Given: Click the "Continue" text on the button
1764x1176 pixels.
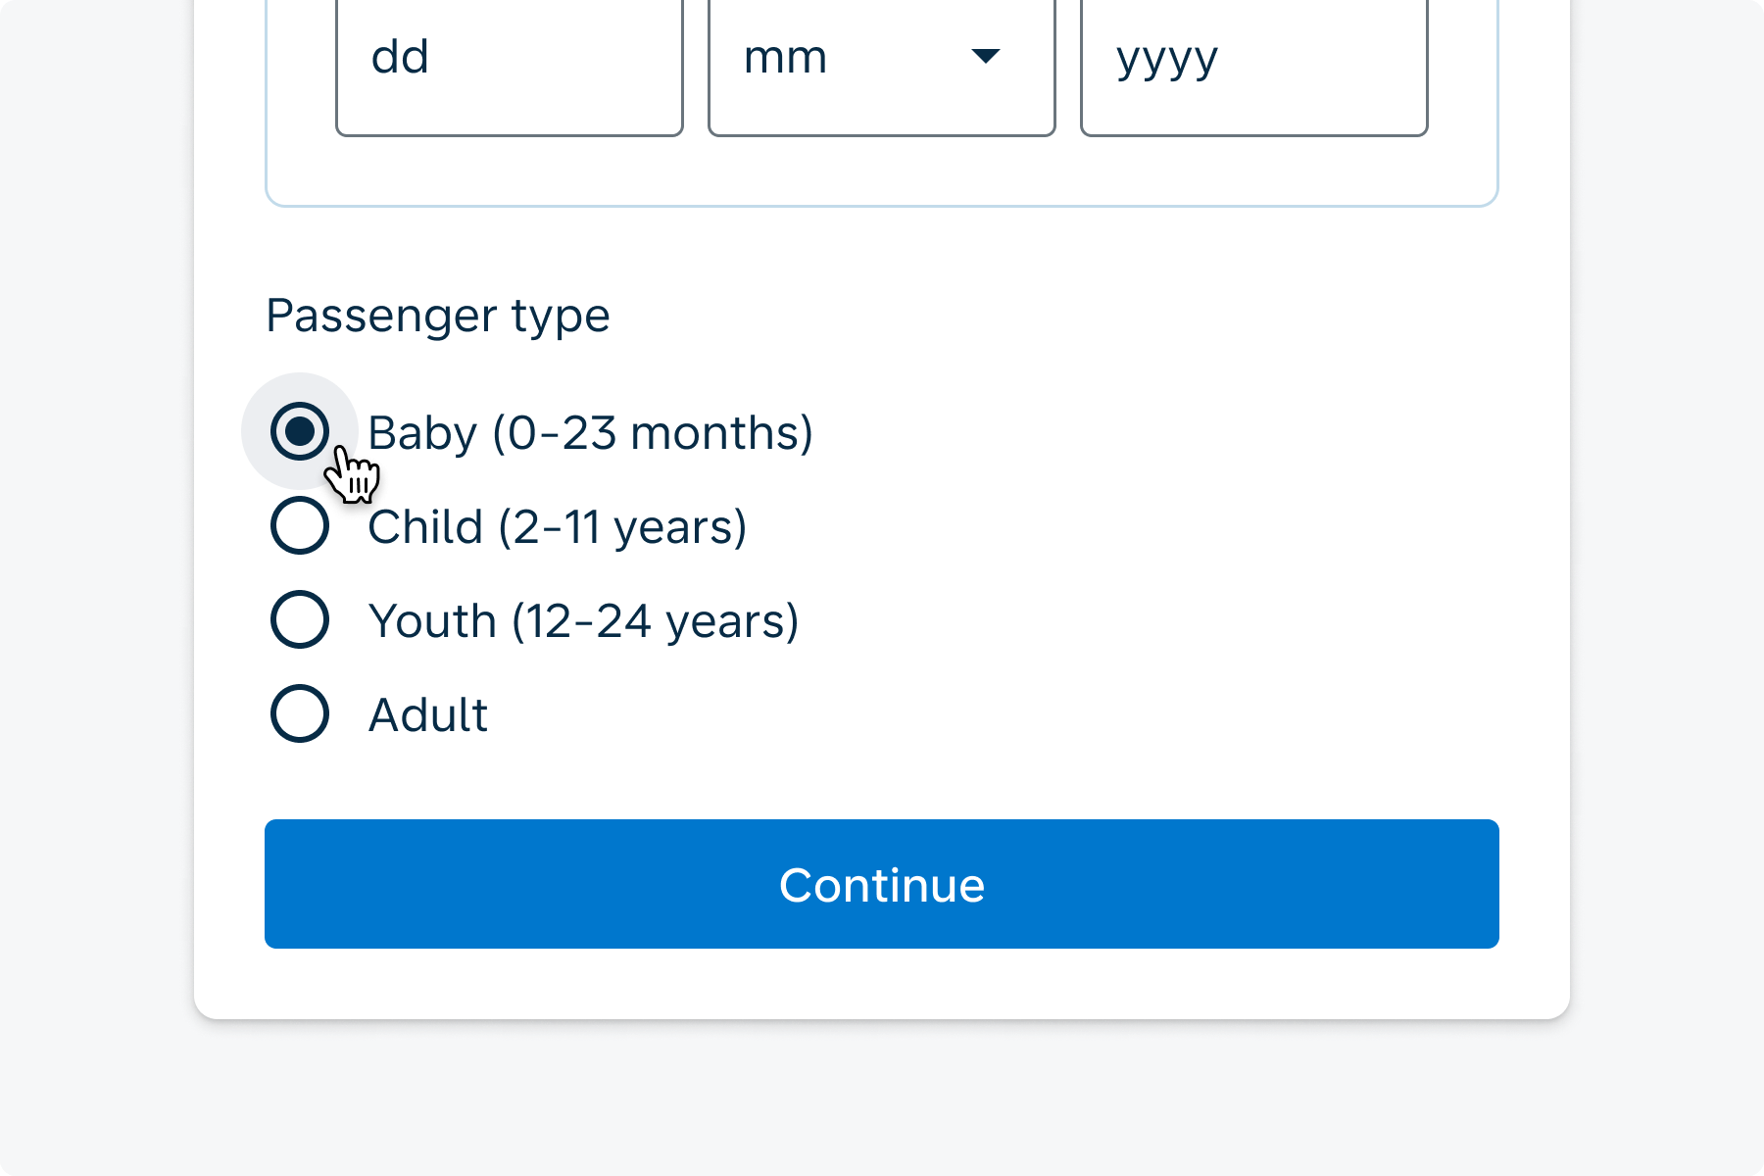Looking at the screenshot, I should pos(882,885).
